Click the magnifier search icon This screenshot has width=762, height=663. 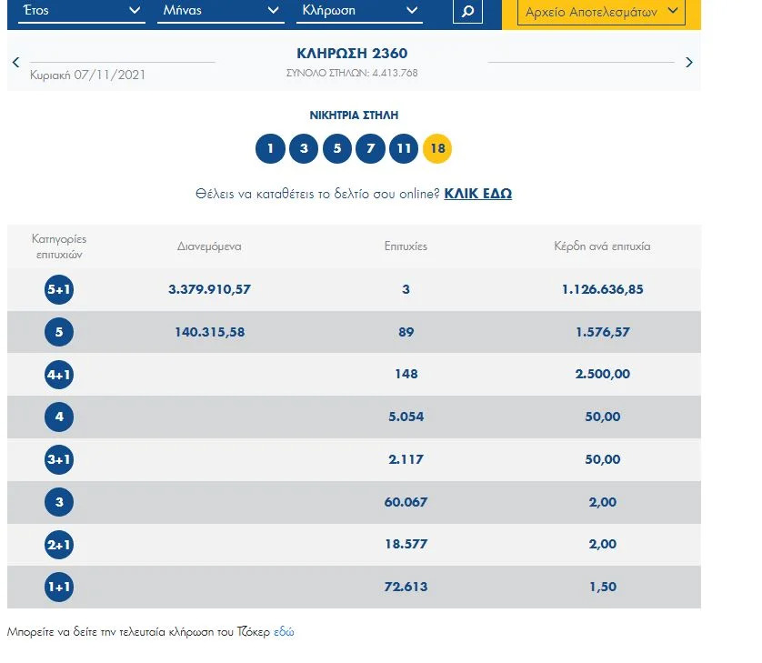pyautogui.click(x=467, y=11)
